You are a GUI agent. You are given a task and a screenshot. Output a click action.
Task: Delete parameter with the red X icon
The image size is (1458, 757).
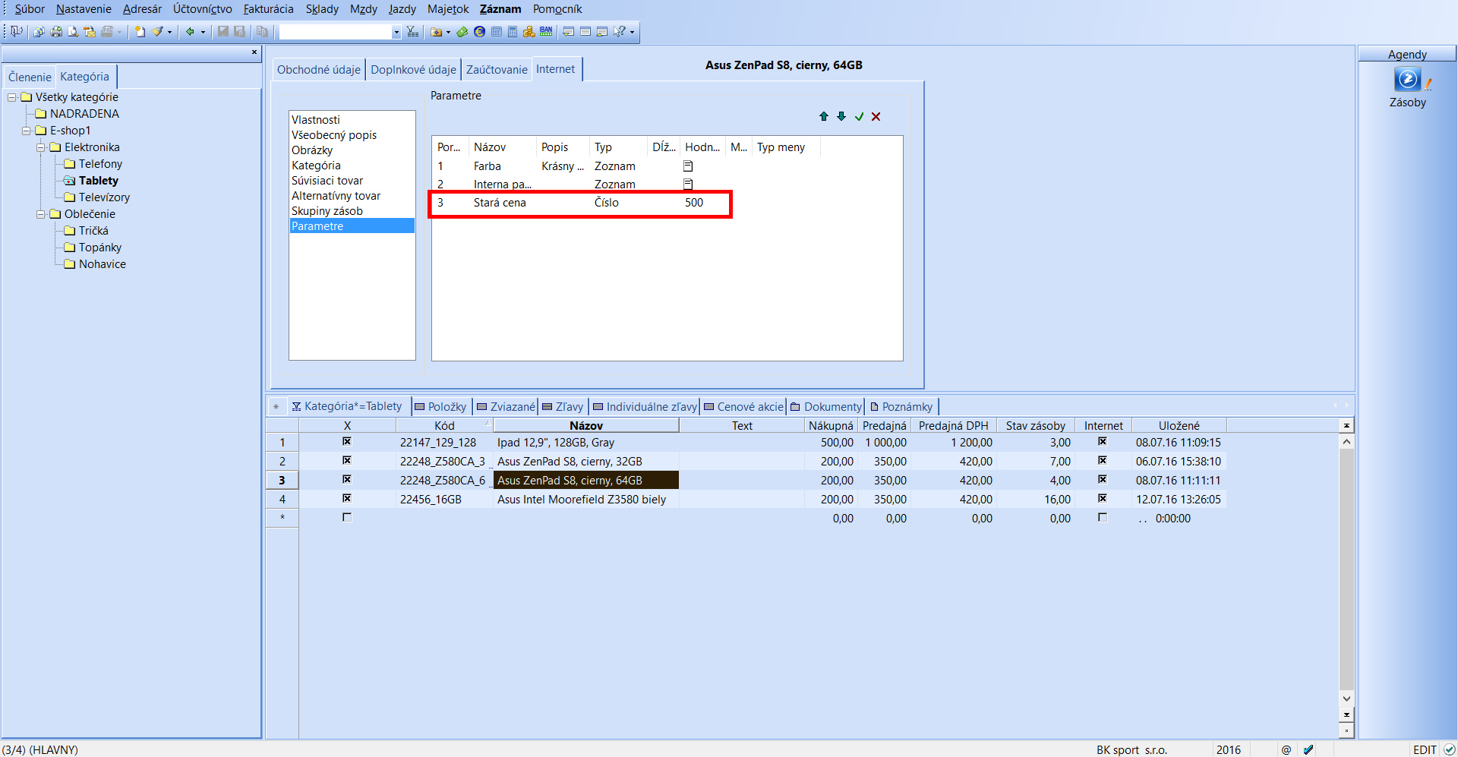coord(876,116)
